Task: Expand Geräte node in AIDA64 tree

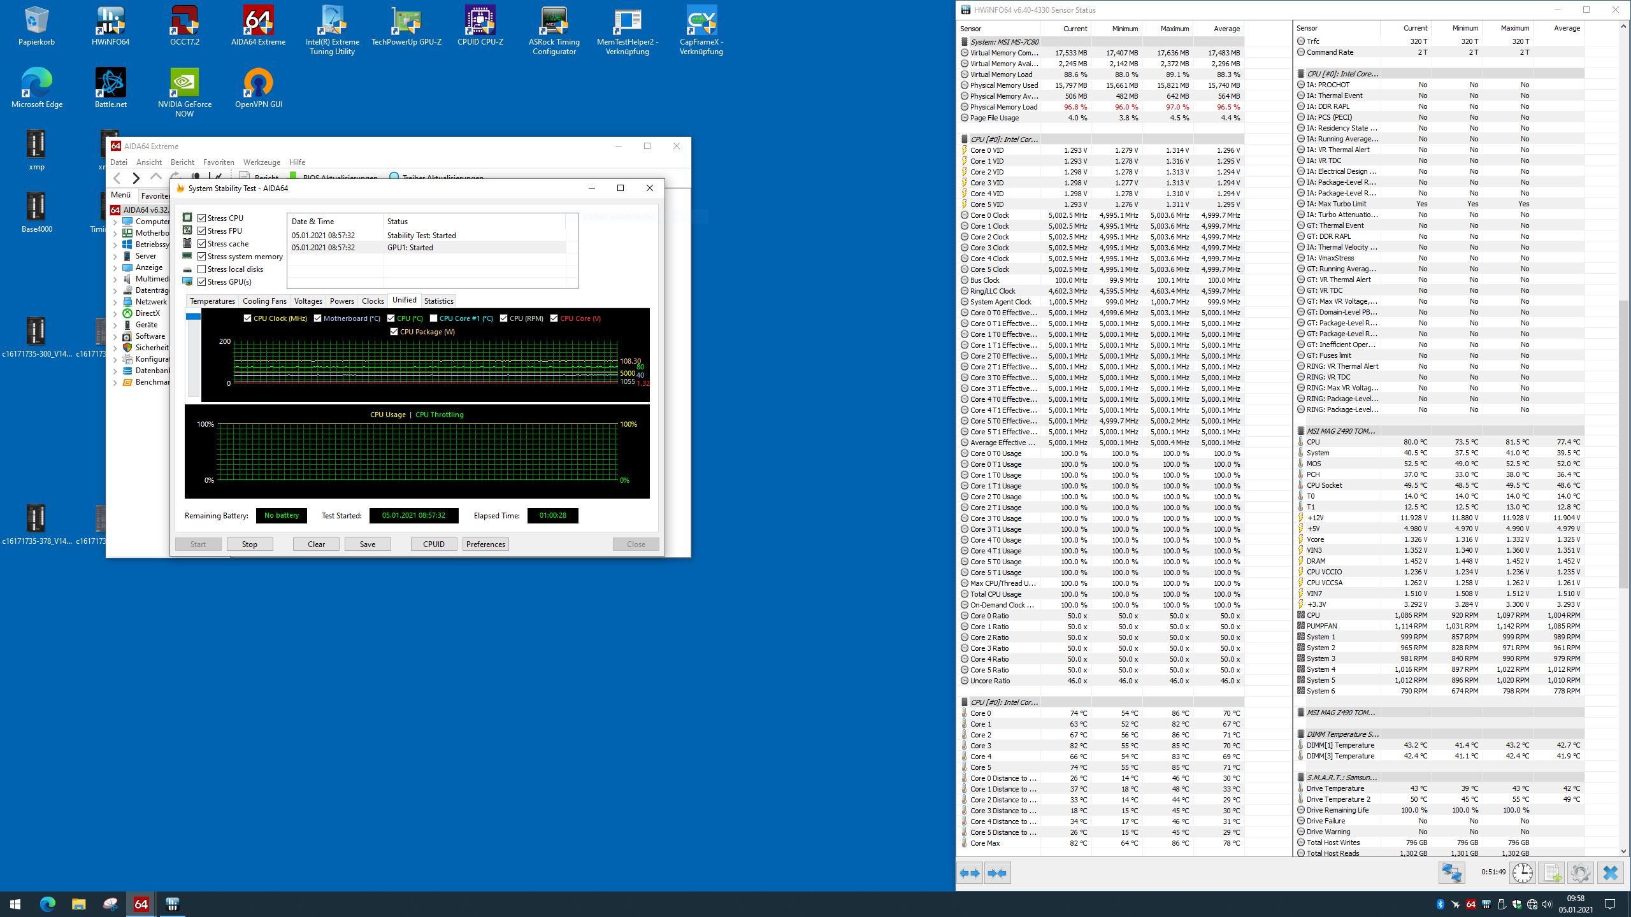Action: (x=115, y=325)
